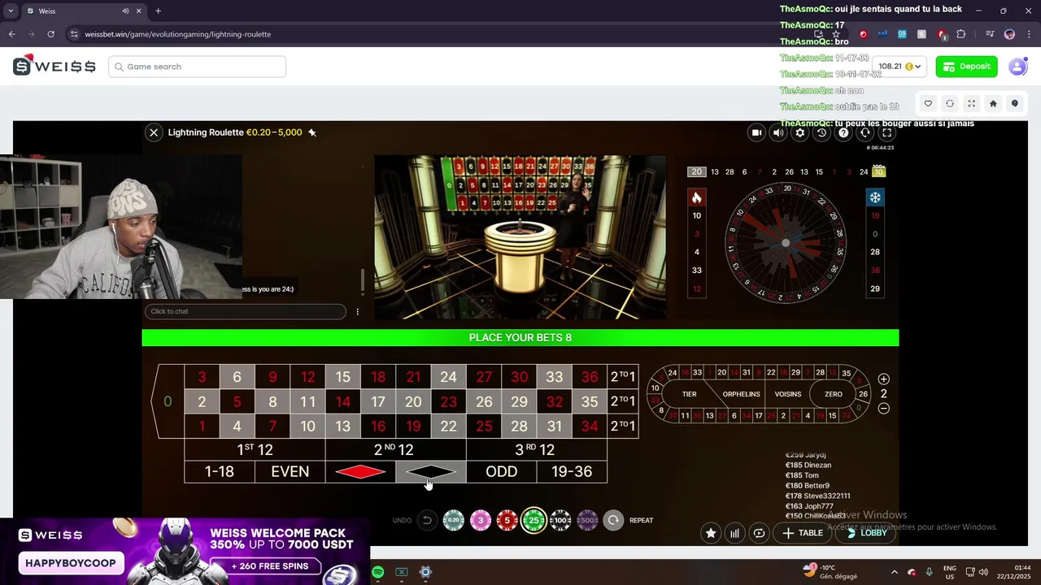Select the black 100 chip

click(x=560, y=521)
